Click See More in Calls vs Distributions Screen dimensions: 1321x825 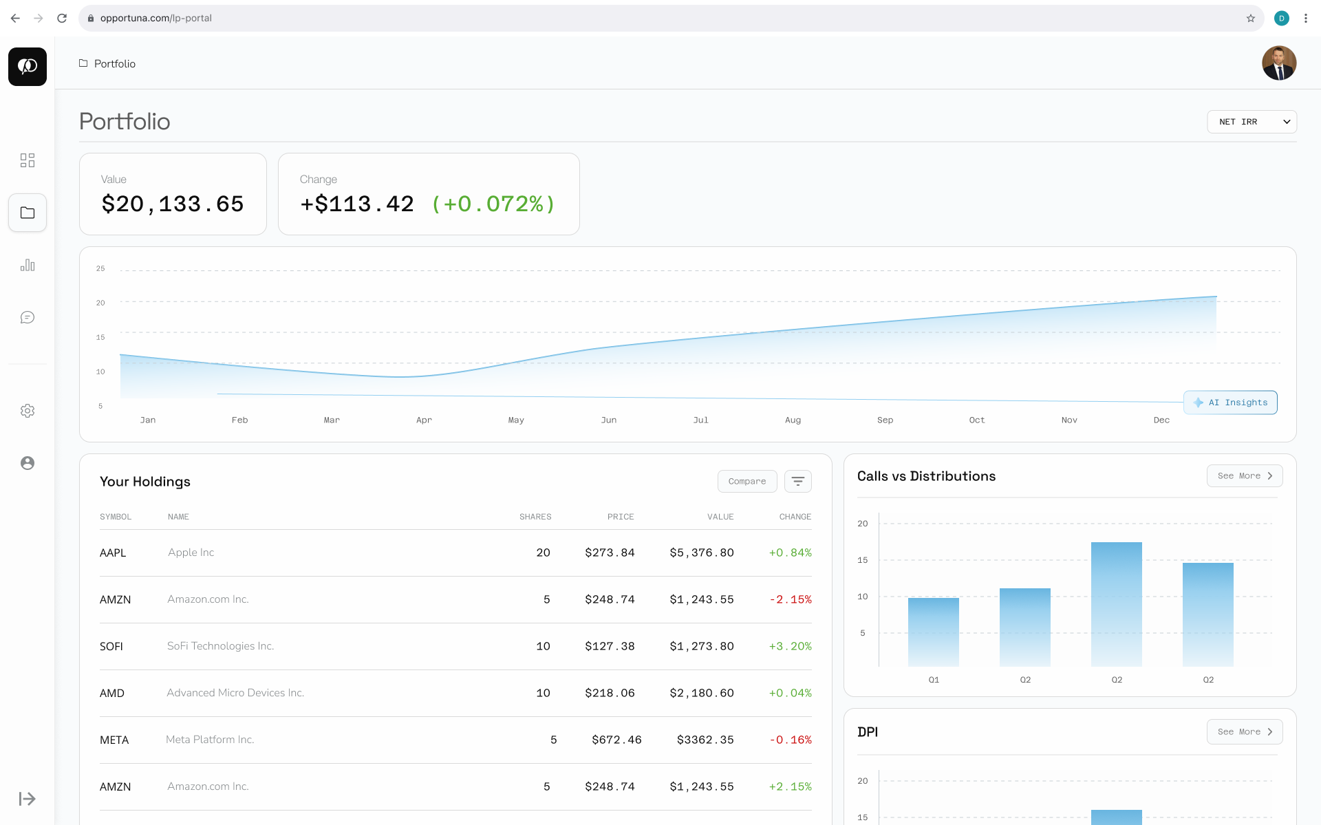coord(1245,475)
